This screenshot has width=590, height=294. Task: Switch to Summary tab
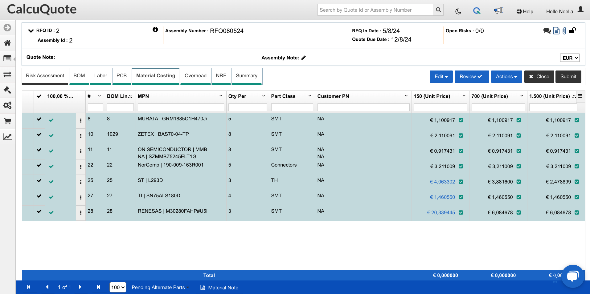pyautogui.click(x=247, y=76)
